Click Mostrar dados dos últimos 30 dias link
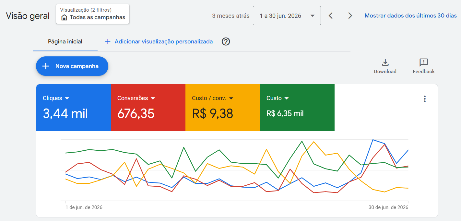Image resolution: width=461 pixels, height=221 pixels. click(411, 16)
